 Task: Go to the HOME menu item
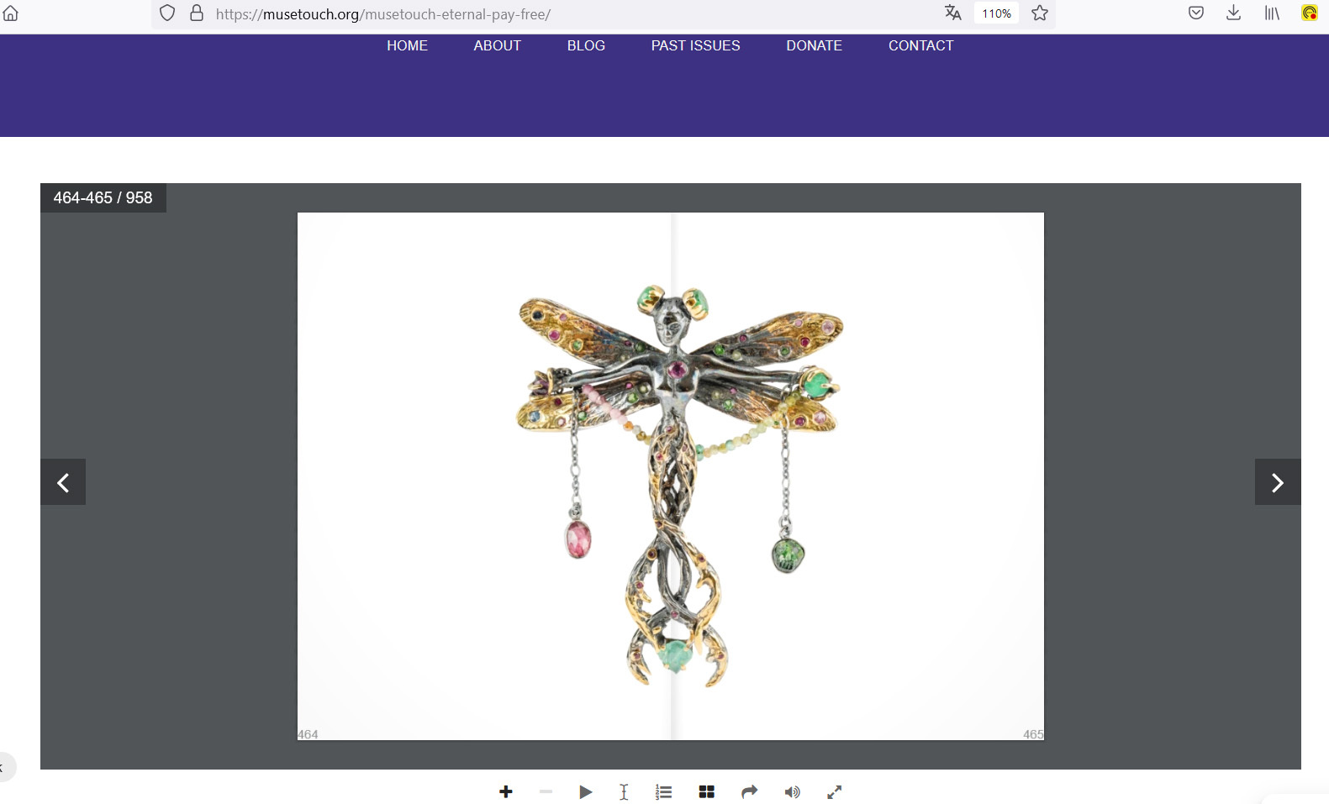tap(407, 45)
